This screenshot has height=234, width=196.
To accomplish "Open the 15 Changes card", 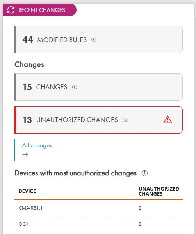I will [98, 87].
